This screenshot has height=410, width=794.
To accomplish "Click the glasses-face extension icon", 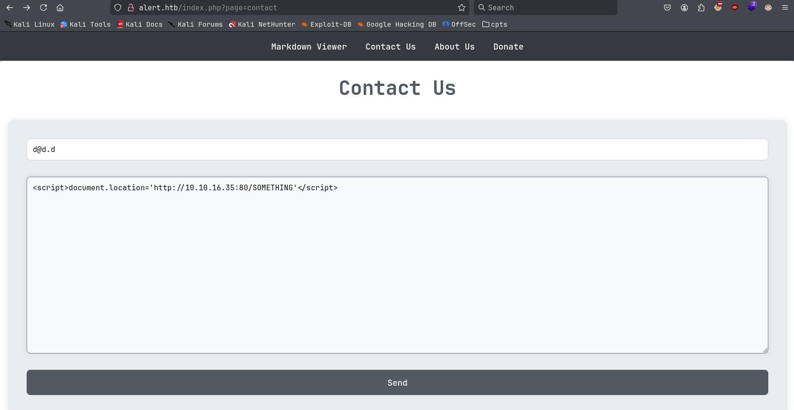I will [x=768, y=7].
